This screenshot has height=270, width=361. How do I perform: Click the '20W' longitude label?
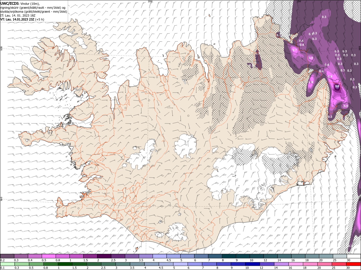pos(150,1)
